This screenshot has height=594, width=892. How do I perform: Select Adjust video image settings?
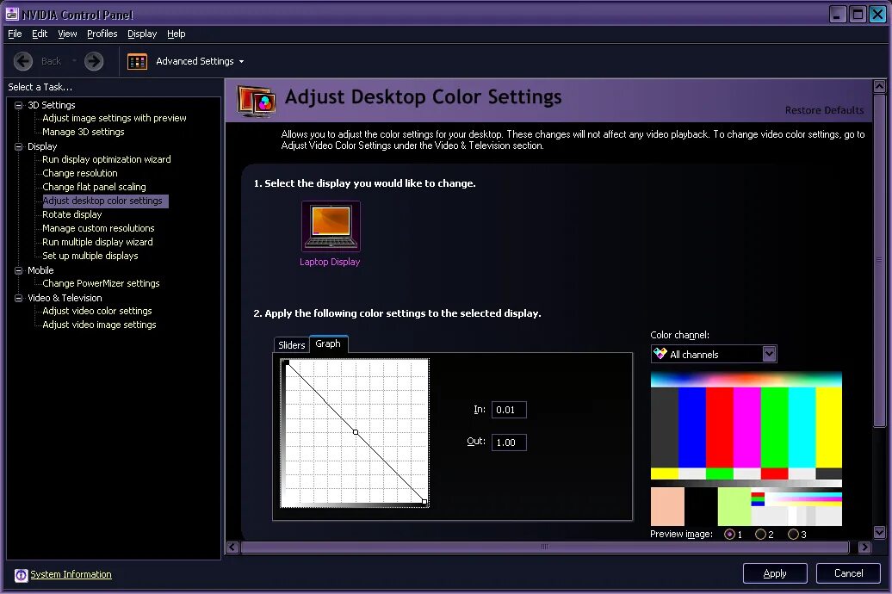click(99, 325)
